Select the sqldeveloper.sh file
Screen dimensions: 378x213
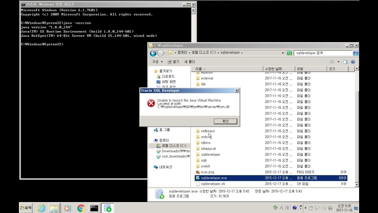click(x=210, y=184)
